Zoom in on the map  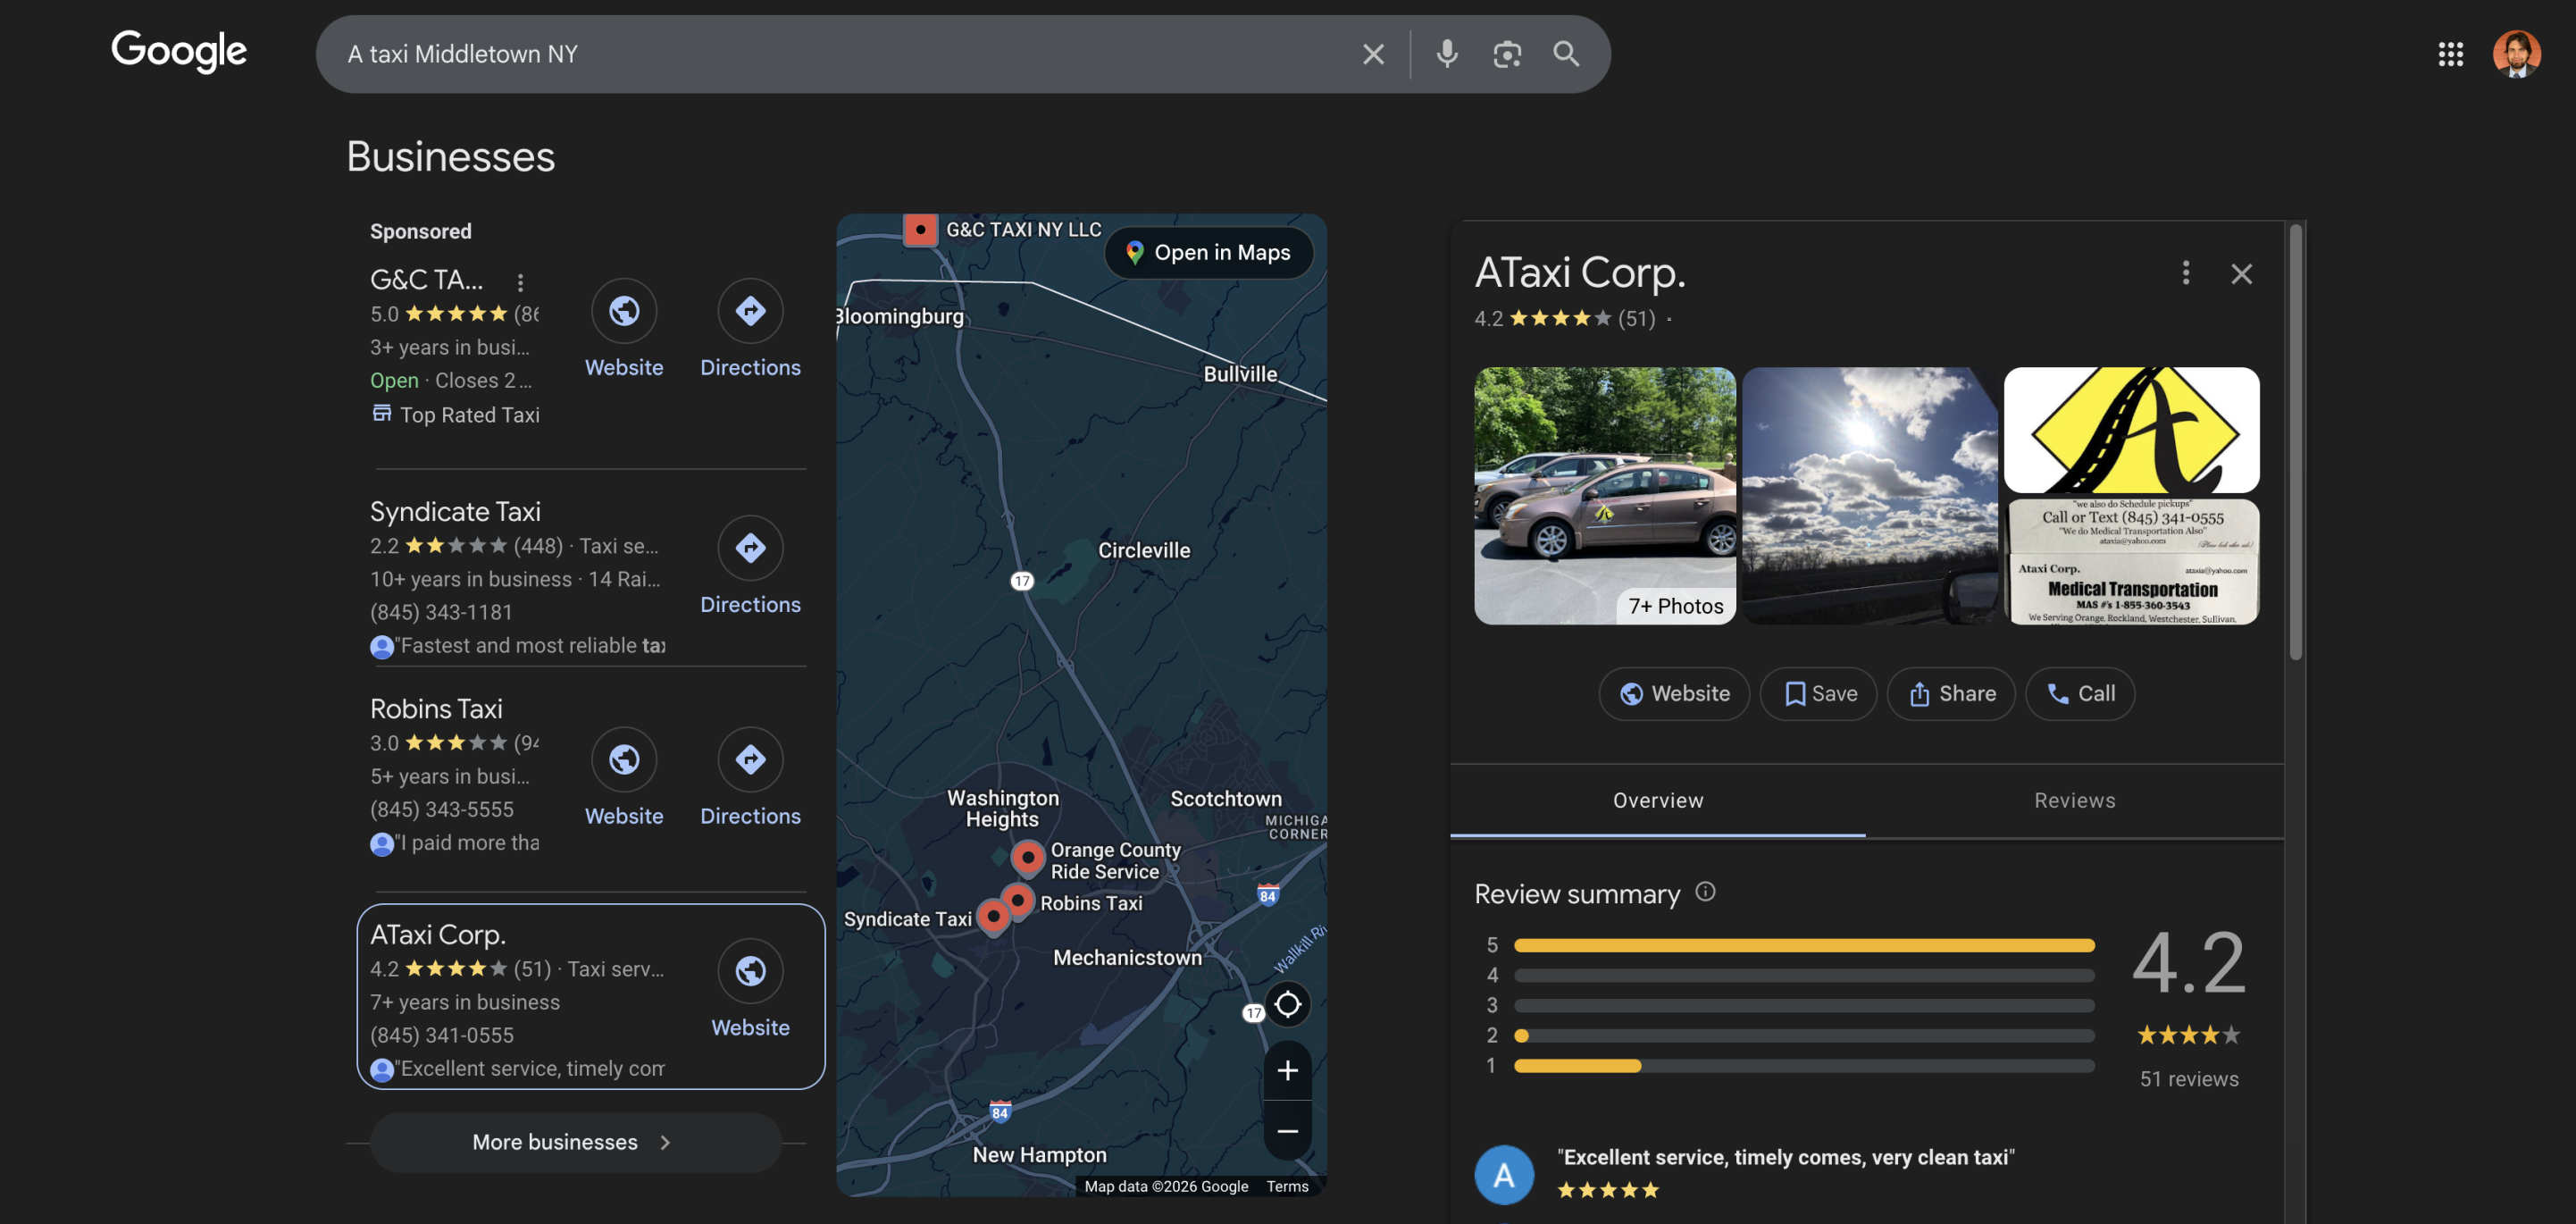(1287, 1070)
